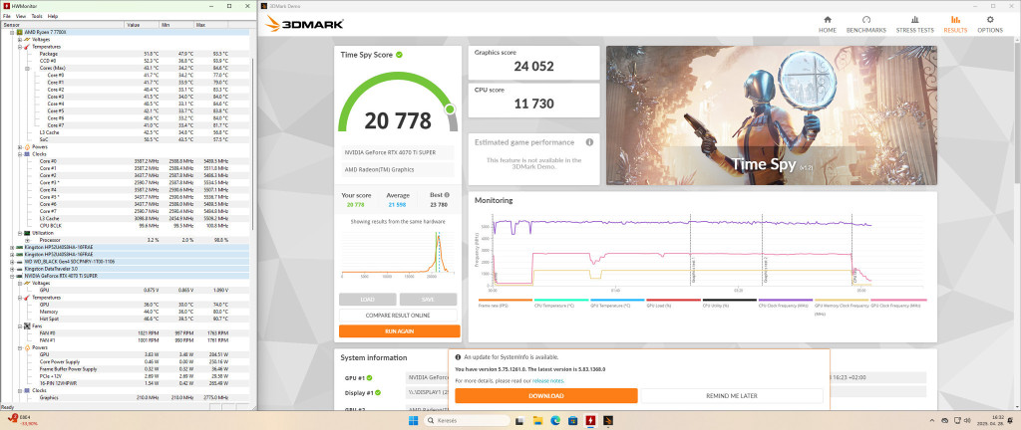The width and height of the screenshot is (1021, 430).
Task: Open the Tools menu in HWMonitor
Action: (38, 16)
